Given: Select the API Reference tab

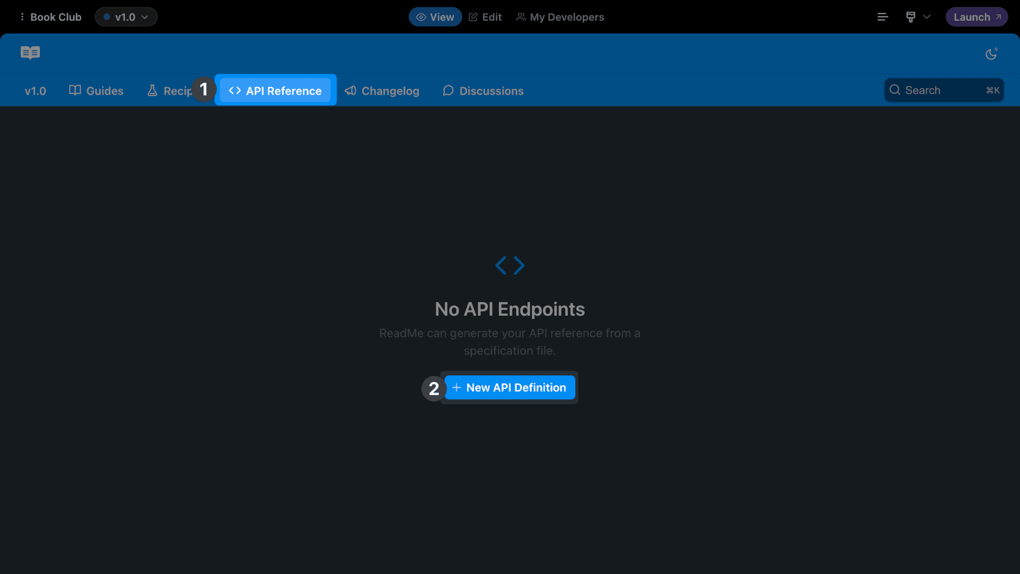Looking at the screenshot, I should tap(275, 91).
